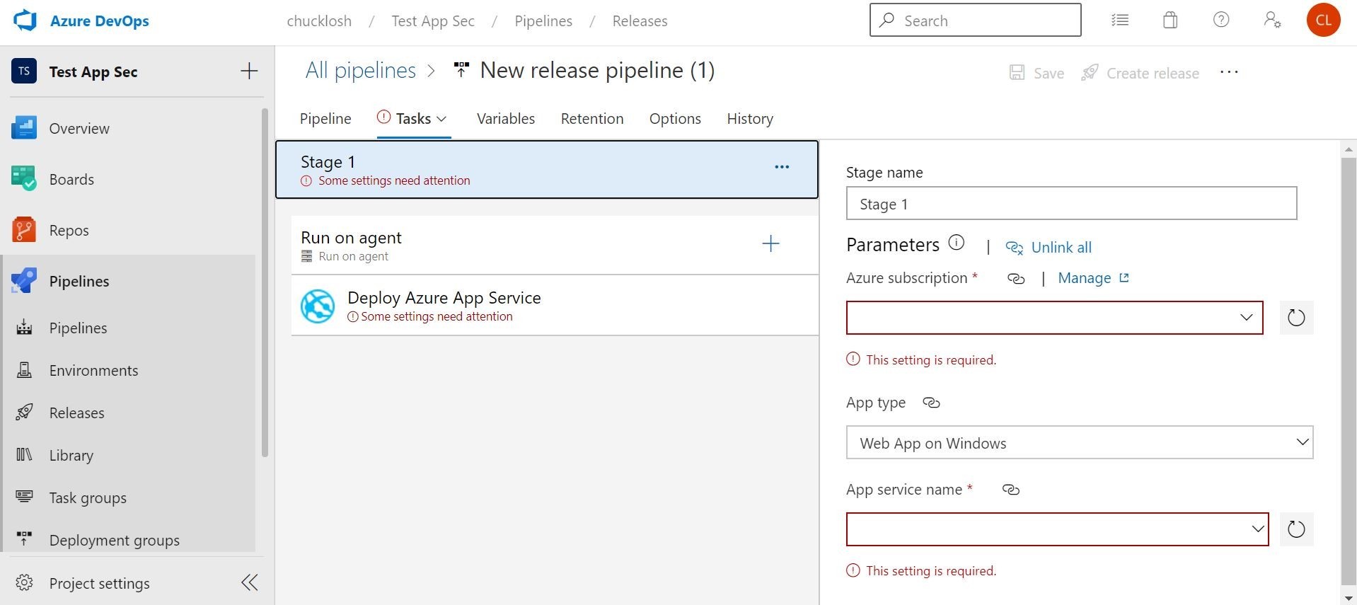Click the Overview sidebar icon

pyautogui.click(x=24, y=128)
